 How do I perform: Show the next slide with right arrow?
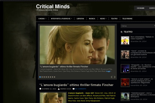coord(114,77)
